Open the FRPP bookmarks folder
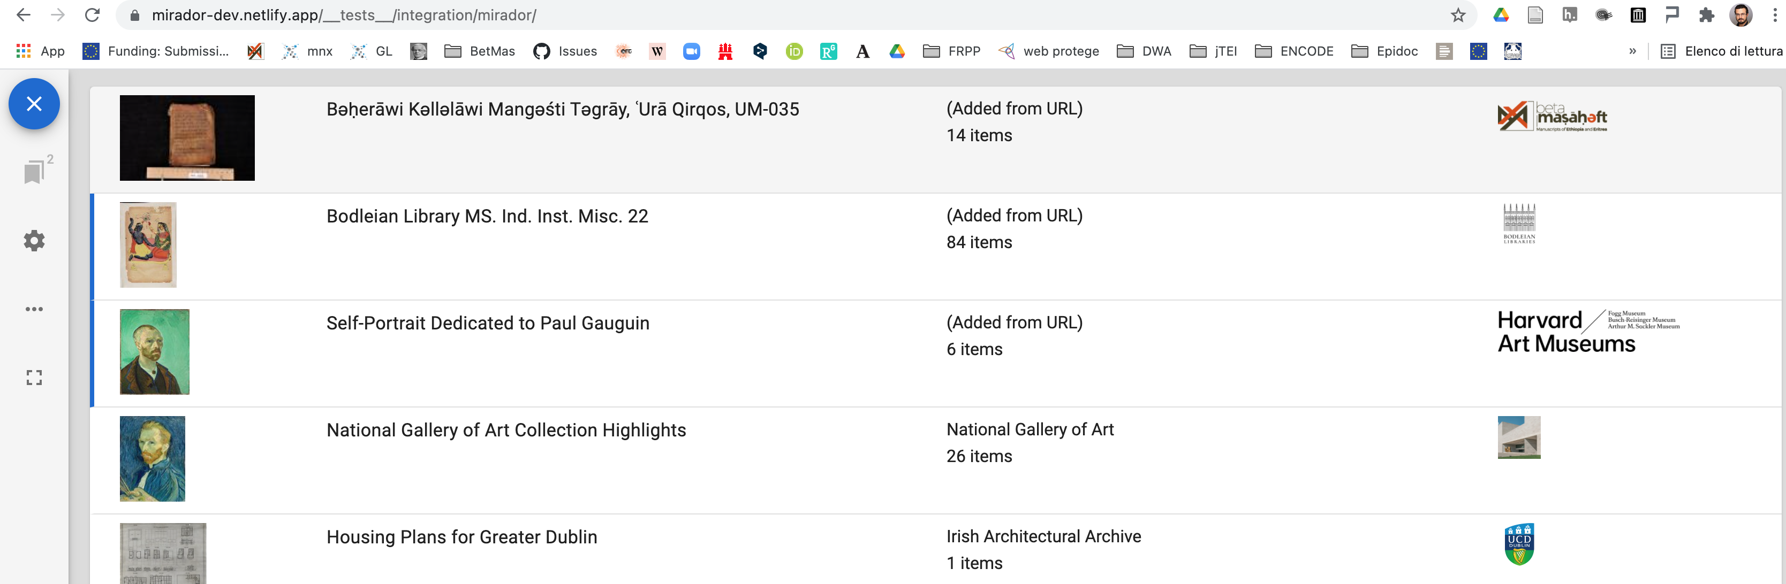1786x584 pixels. 952,51
